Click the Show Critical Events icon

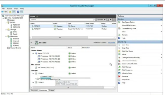point(119,64)
